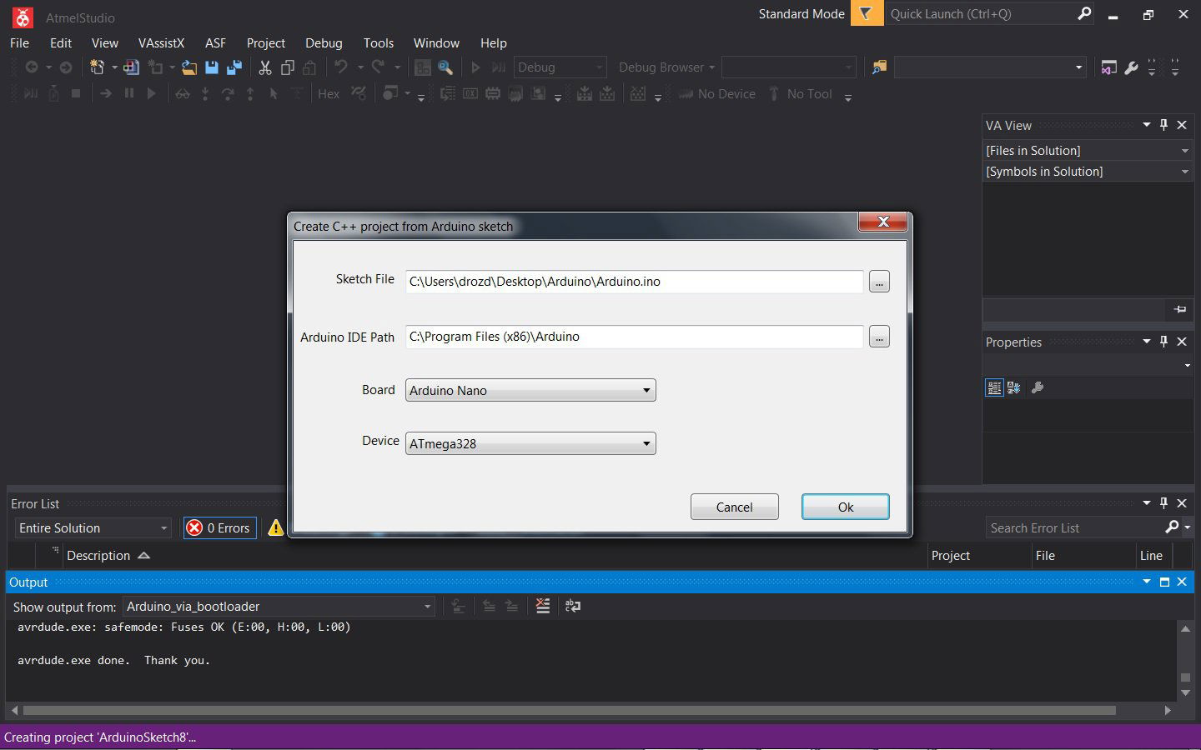Screen dimensions: 1201x750
Task: Click the Undo arrow icon
Action: [340, 67]
